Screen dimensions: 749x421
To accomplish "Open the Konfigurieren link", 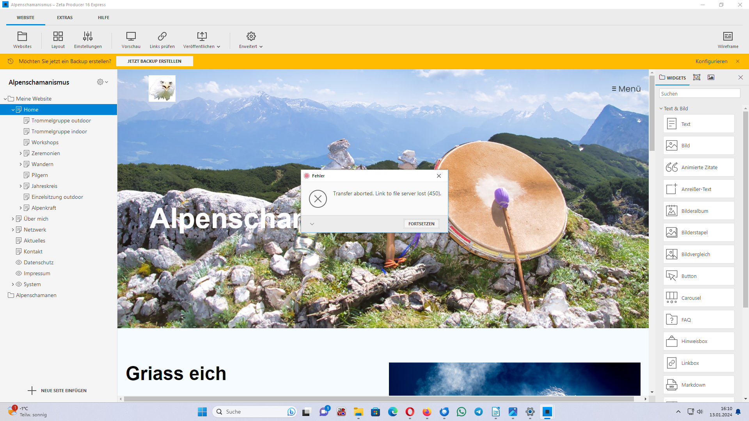I will pyautogui.click(x=711, y=61).
